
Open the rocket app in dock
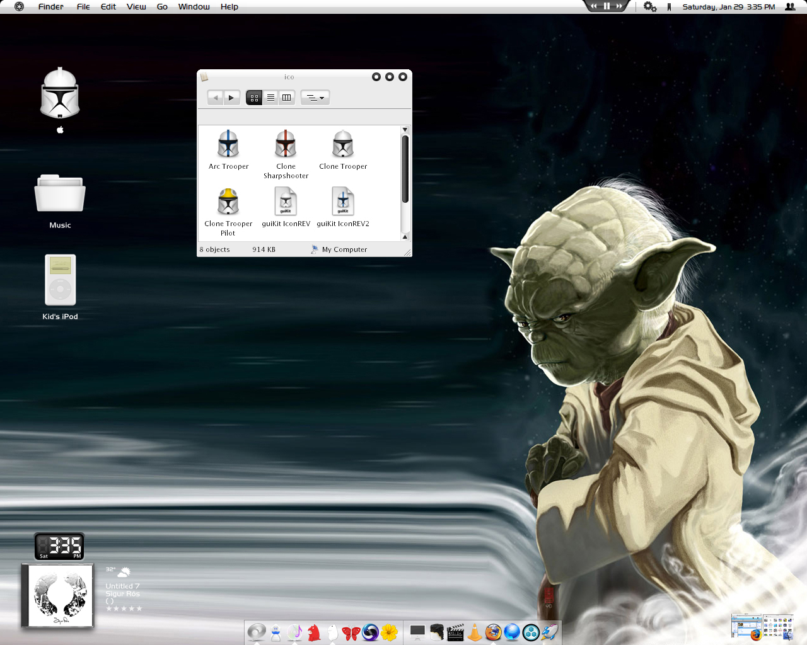click(x=550, y=632)
